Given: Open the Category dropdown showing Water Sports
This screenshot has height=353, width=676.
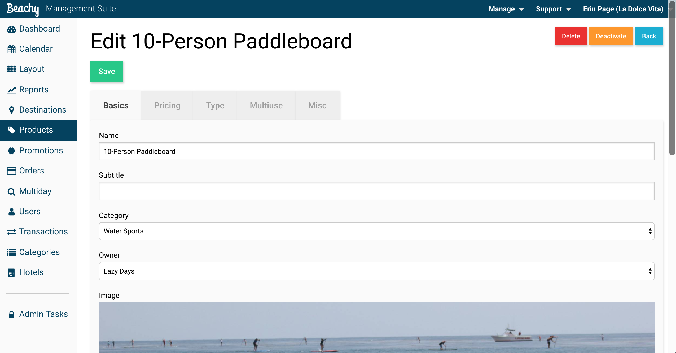Looking at the screenshot, I should pos(376,231).
